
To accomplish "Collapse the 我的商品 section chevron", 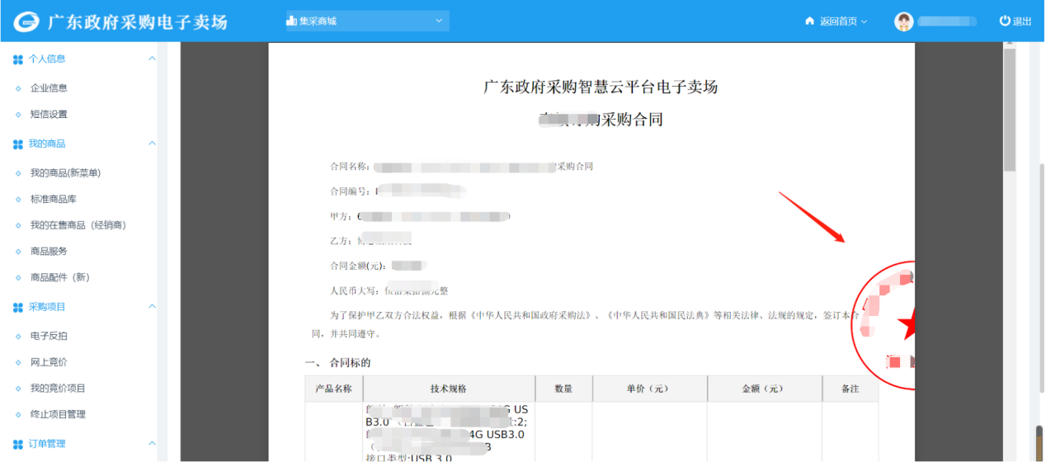I will point(152,144).
